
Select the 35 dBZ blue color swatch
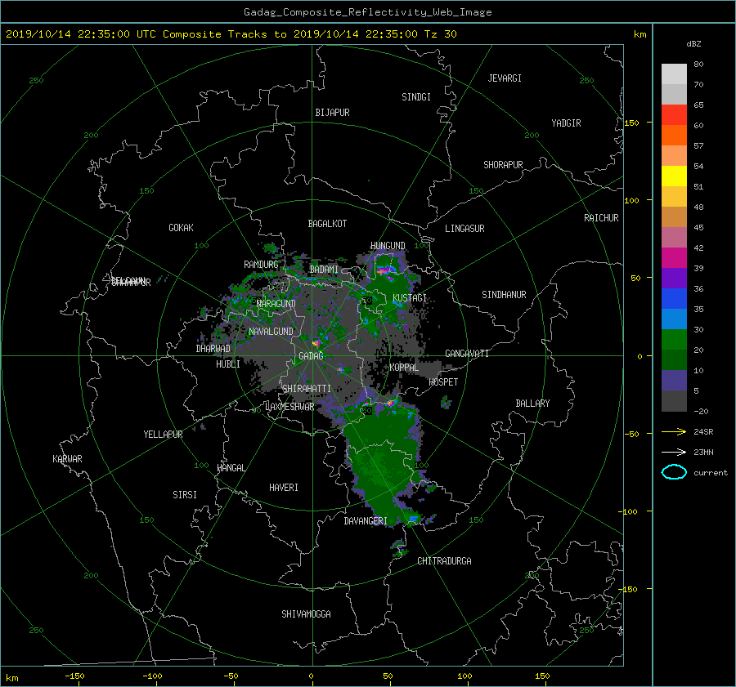[674, 298]
